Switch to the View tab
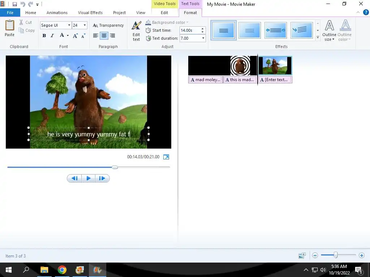370x277 pixels. (141, 13)
